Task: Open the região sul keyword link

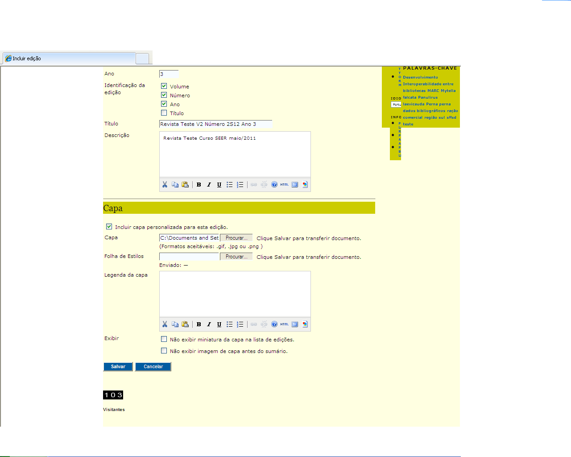Action: [x=434, y=117]
